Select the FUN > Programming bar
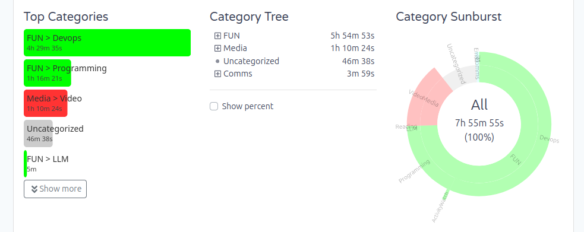The height and width of the screenshot is (232, 584). pyautogui.click(x=48, y=73)
